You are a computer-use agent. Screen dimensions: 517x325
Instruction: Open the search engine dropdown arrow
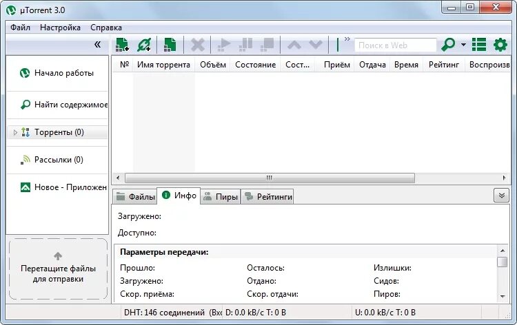pyautogui.click(x=463, y=45)
